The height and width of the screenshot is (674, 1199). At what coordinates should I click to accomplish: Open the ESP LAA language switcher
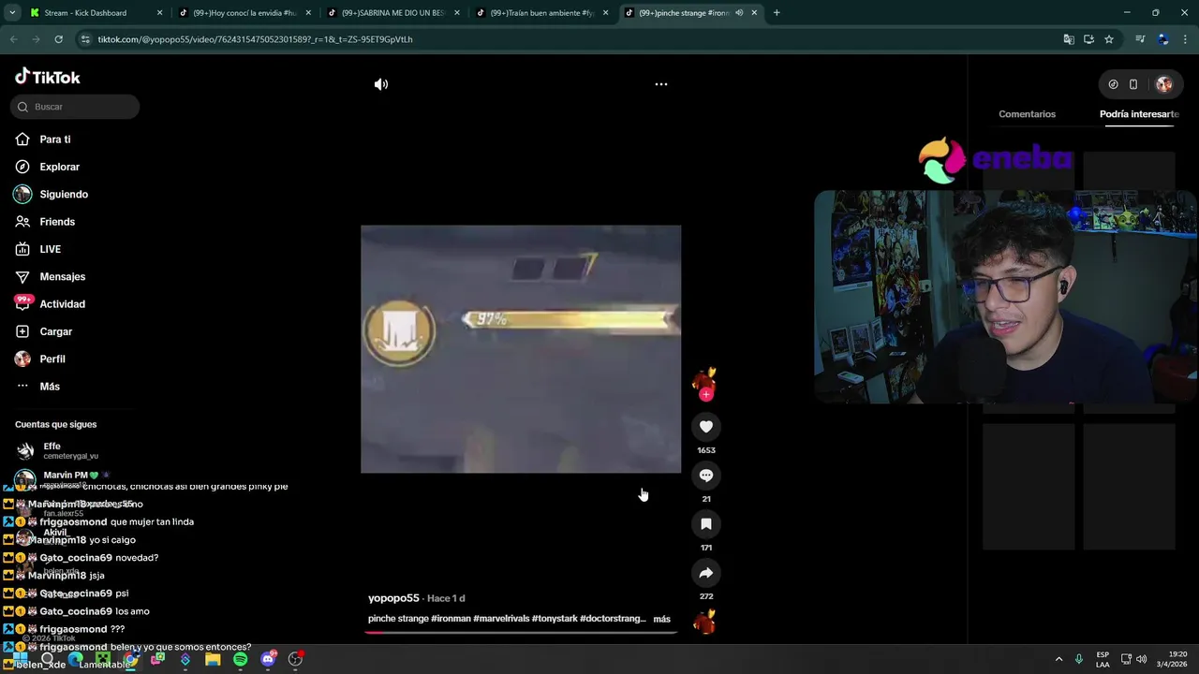tap(1103, 659)
